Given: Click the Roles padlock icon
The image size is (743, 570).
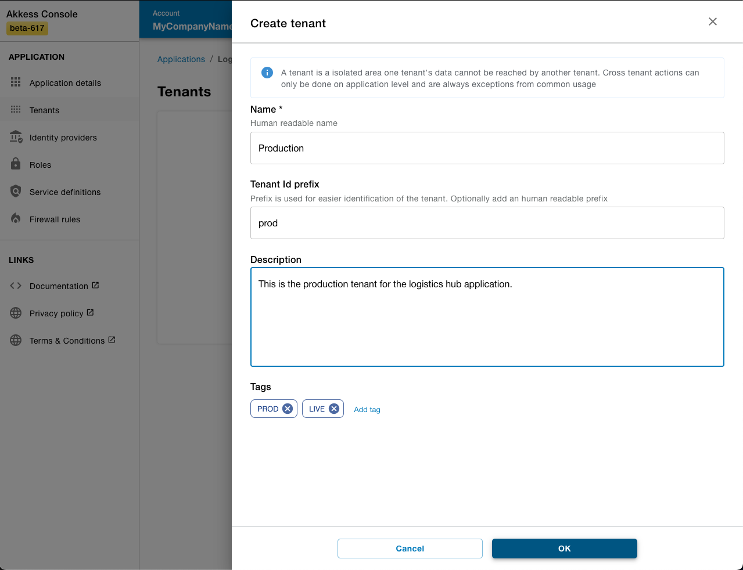Looking at the screenshot, I should point(16,164).
